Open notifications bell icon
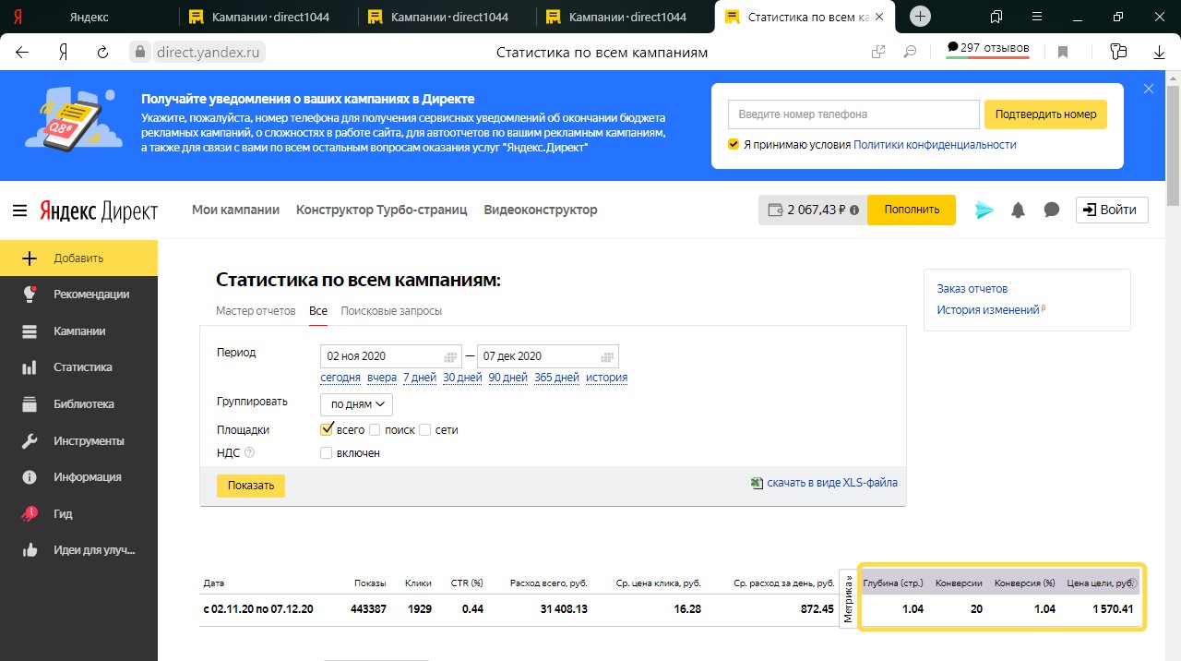 (x=1018, y=210)
